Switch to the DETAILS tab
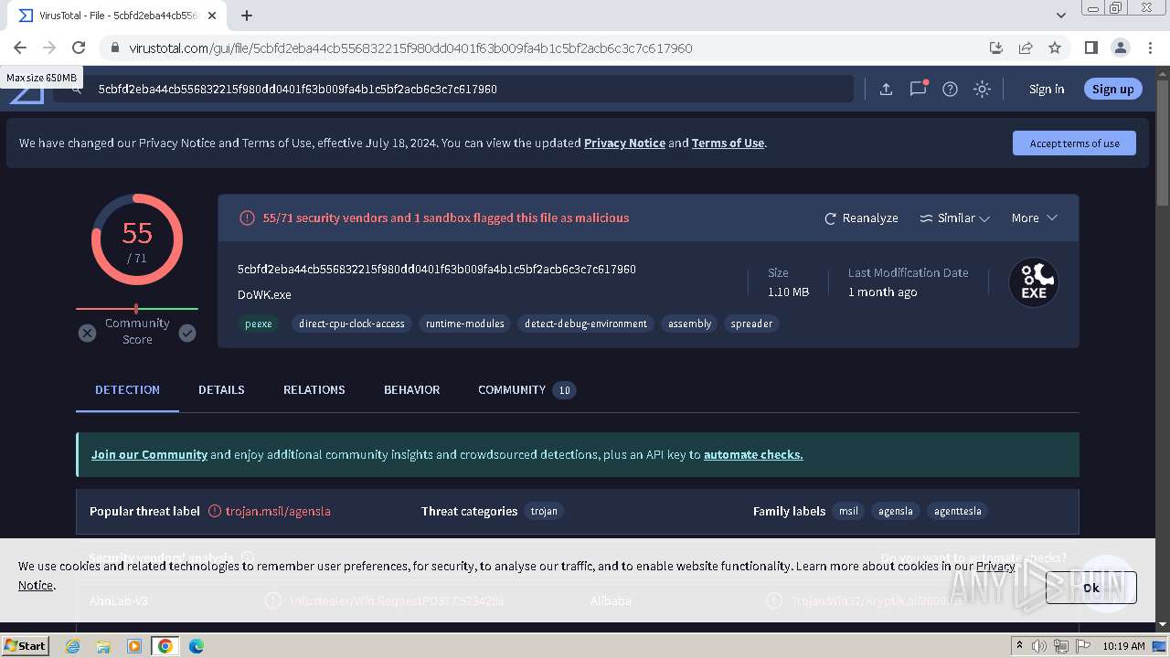1170x658 pixels. 221,389
